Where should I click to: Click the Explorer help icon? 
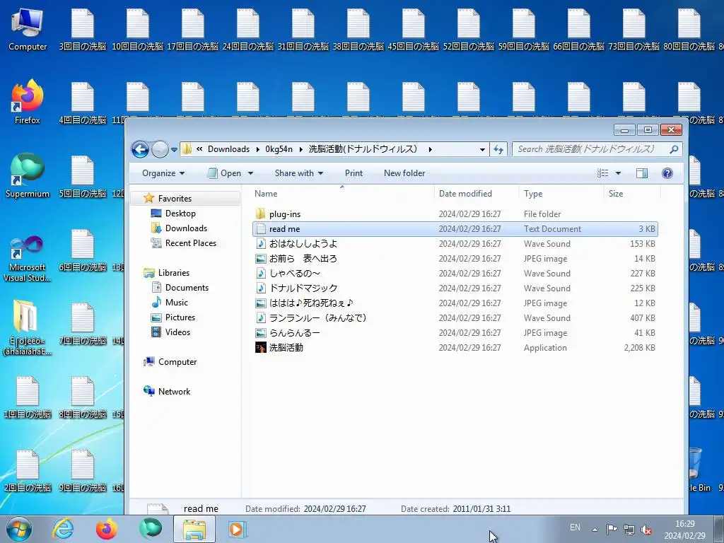[667, 173]
